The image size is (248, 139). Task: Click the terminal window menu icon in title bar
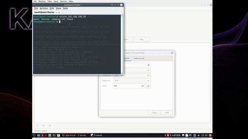tap(34, 5)
